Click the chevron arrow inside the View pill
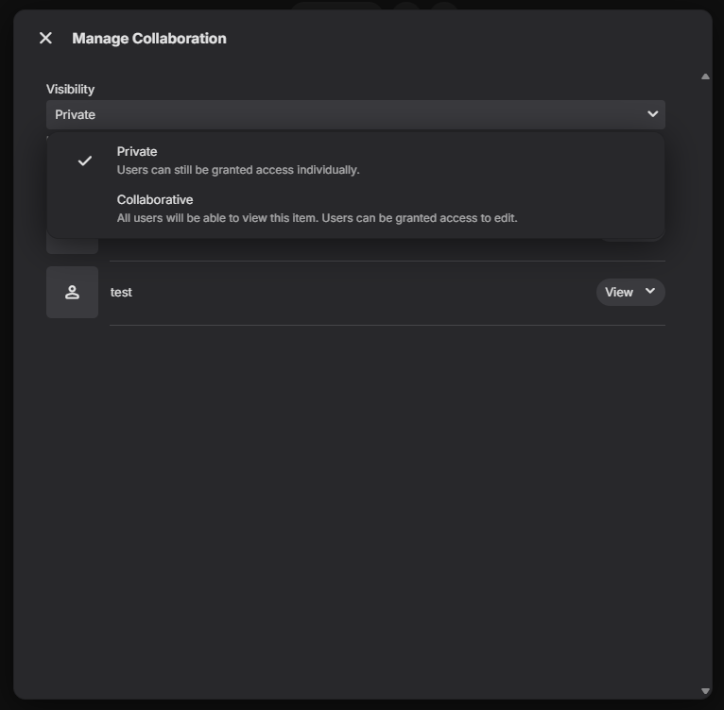 coord(650,292)
